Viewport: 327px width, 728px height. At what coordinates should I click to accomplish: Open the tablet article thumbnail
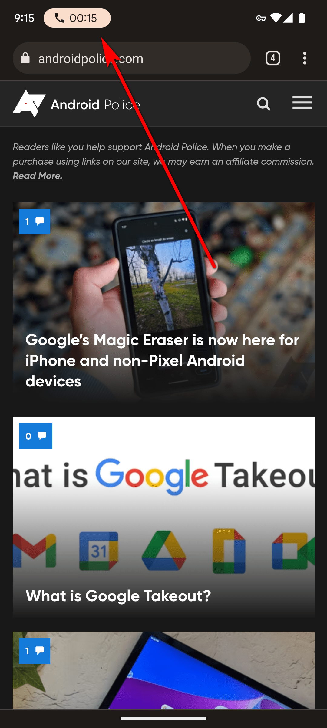[164, 670]
